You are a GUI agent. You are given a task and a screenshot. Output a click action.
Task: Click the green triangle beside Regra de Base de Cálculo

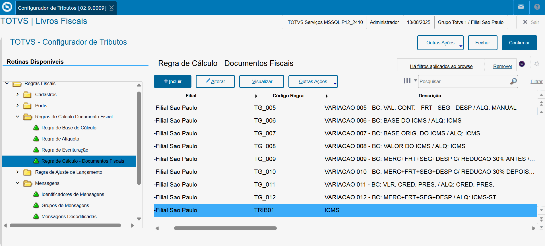36,128
